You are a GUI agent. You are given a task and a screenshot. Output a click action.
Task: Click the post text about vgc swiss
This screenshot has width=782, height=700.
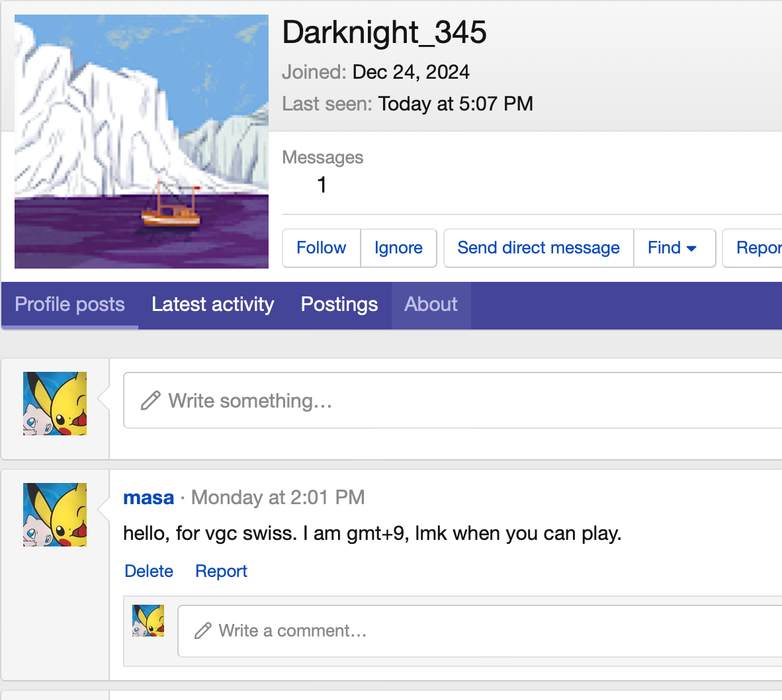click(x=372, y=533)
